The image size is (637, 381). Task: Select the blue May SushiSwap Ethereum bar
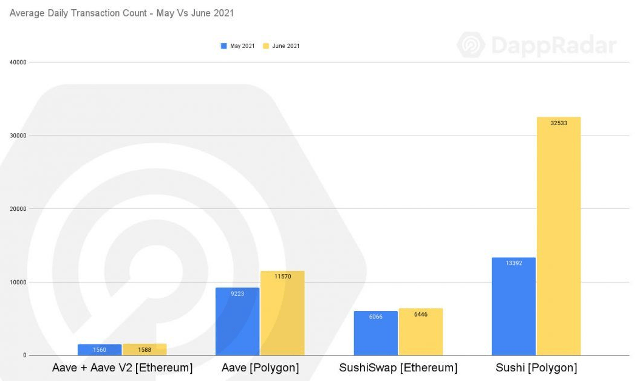coord(375,335)
